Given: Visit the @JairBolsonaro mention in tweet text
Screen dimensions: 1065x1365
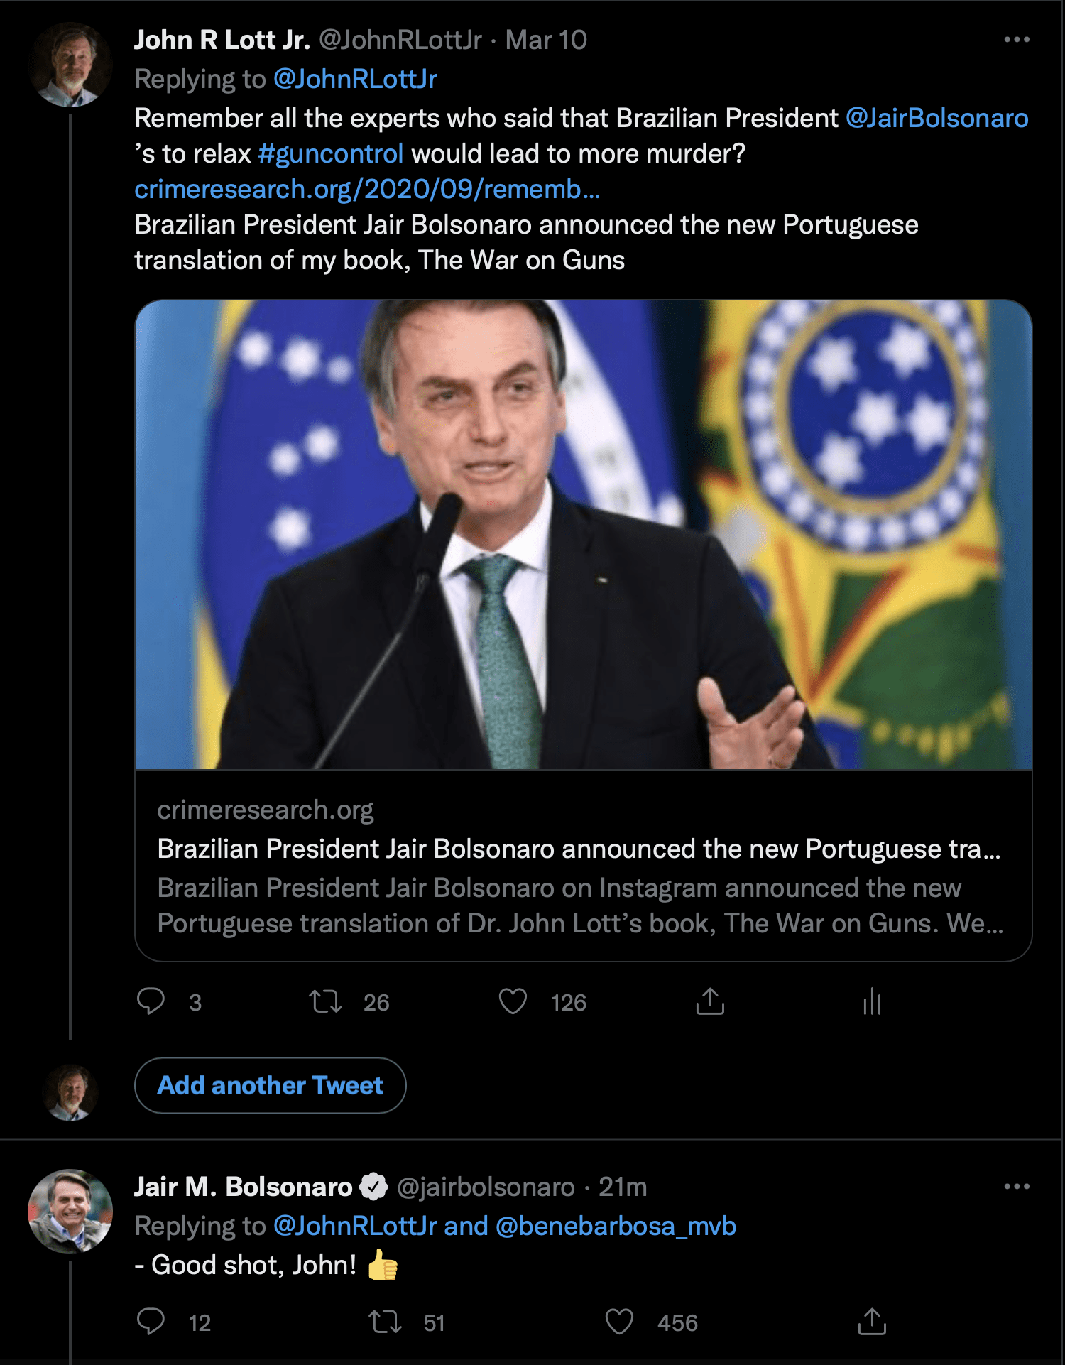Looking at the screenshot, I should click(x=936, y=118).
